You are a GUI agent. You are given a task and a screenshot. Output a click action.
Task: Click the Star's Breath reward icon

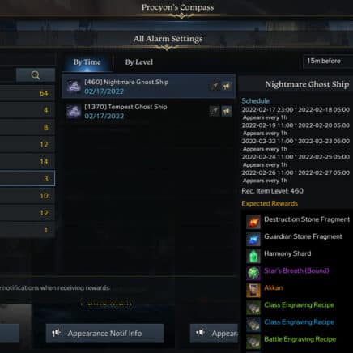[253, 273]
